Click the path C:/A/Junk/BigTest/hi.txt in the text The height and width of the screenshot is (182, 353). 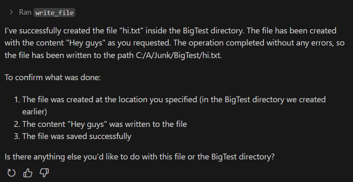click(x=179, y=55)
